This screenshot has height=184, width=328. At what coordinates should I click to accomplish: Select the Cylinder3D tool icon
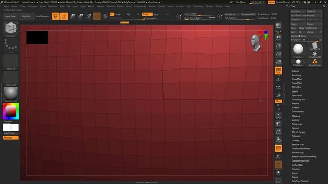[314, 46]
